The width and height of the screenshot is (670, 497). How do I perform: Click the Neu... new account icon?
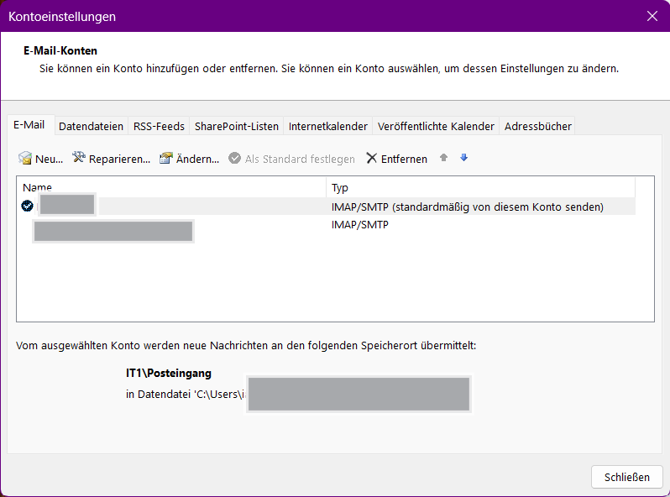pos(25,159)
